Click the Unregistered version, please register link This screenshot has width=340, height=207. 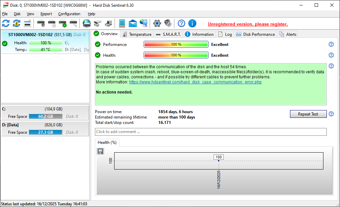[248, 24]
